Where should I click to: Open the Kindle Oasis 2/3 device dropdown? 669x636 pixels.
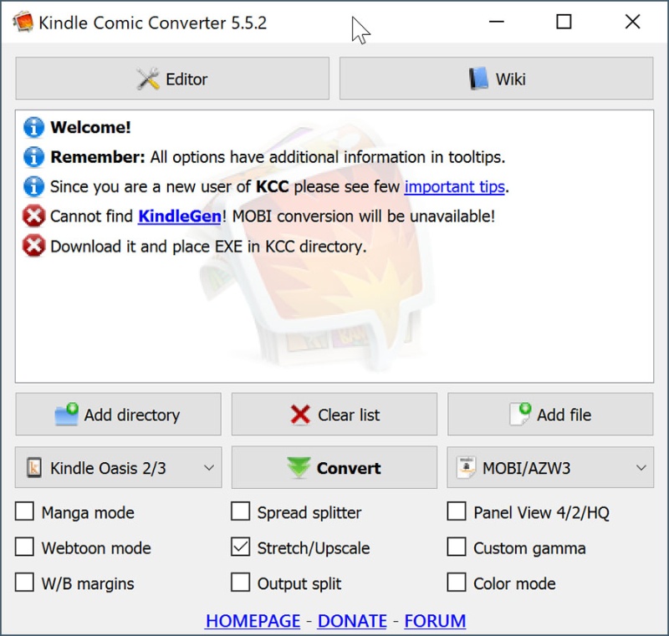click(118, 468)
